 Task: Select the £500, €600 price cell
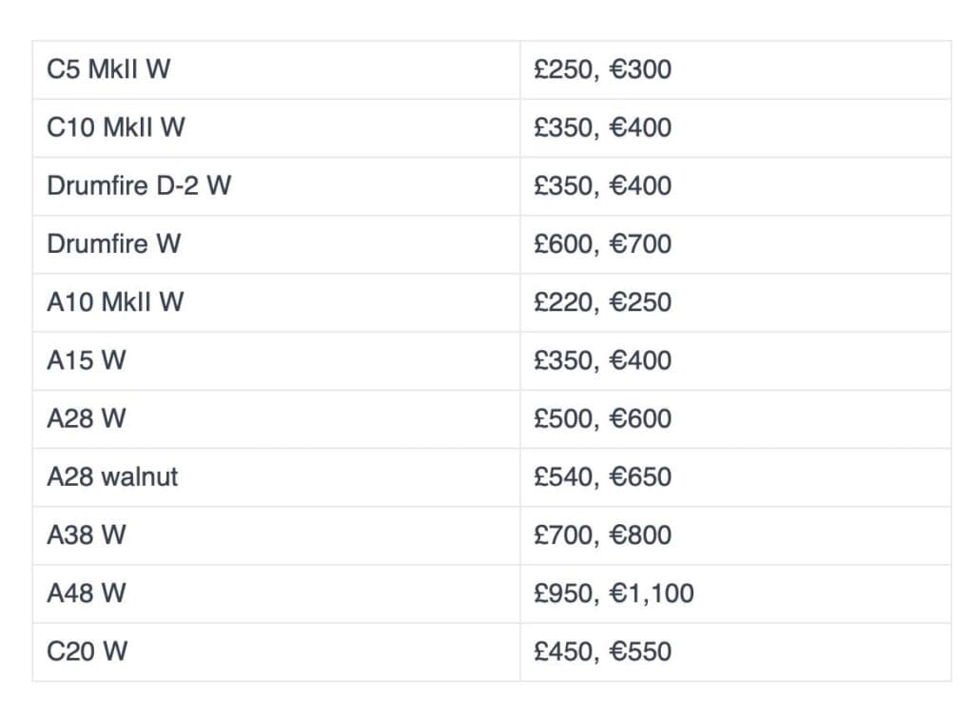(603, 418)
